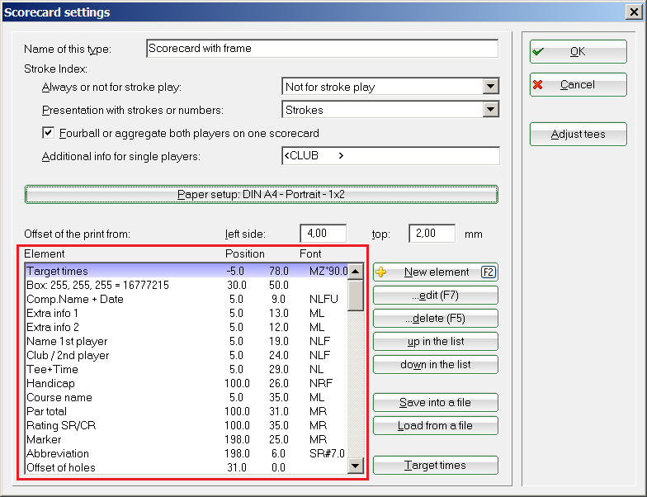Click the Adjust tees button

coord(578,135)
